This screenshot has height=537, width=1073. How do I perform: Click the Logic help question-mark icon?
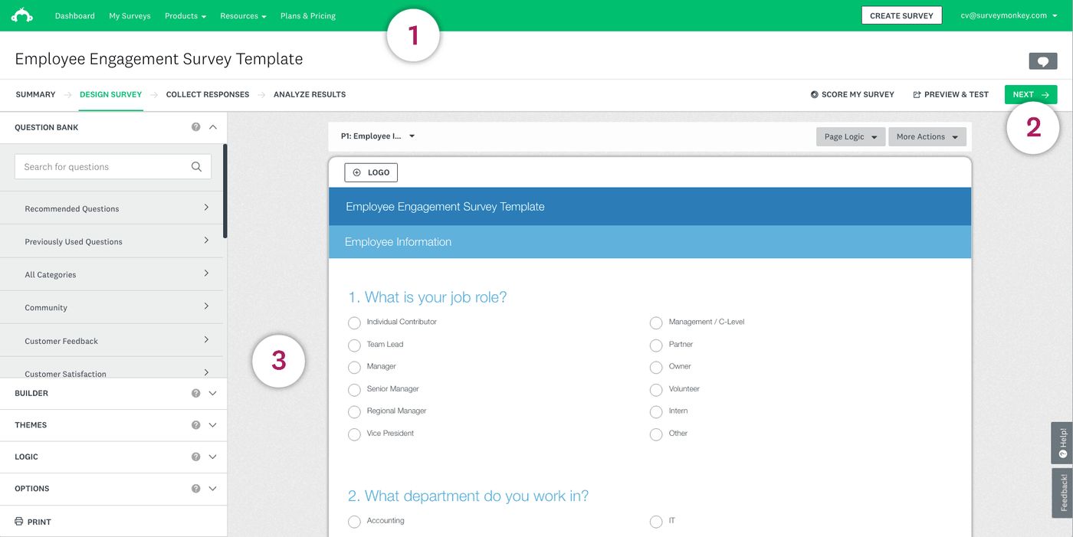click(196, 457)
